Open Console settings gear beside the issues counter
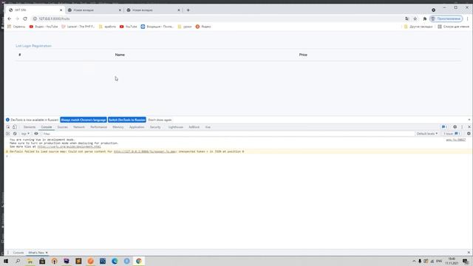This screenshot has width=473, height=266. (x=469, y=134)
